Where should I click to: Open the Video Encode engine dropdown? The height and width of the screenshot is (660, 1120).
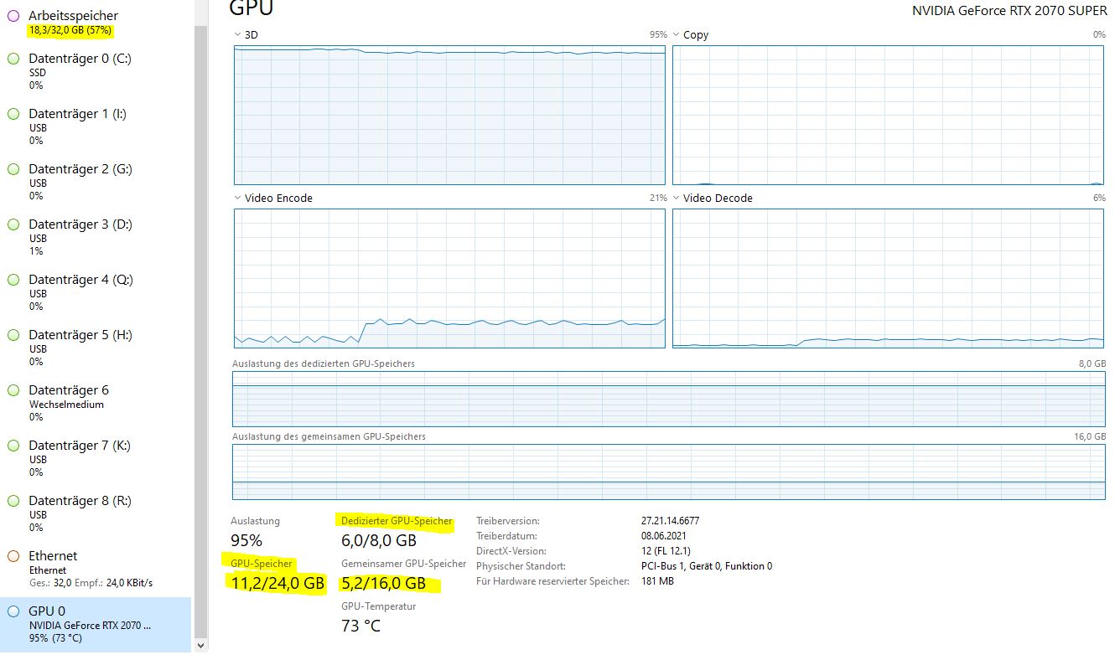coord(237,198)
